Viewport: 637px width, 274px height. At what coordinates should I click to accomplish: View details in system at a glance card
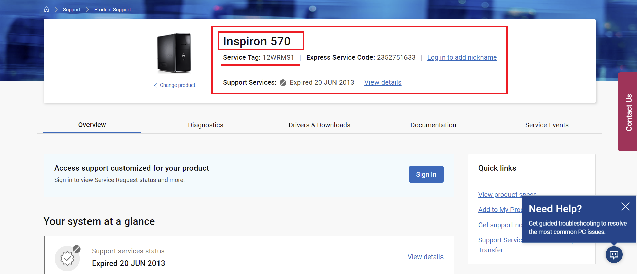425,257
